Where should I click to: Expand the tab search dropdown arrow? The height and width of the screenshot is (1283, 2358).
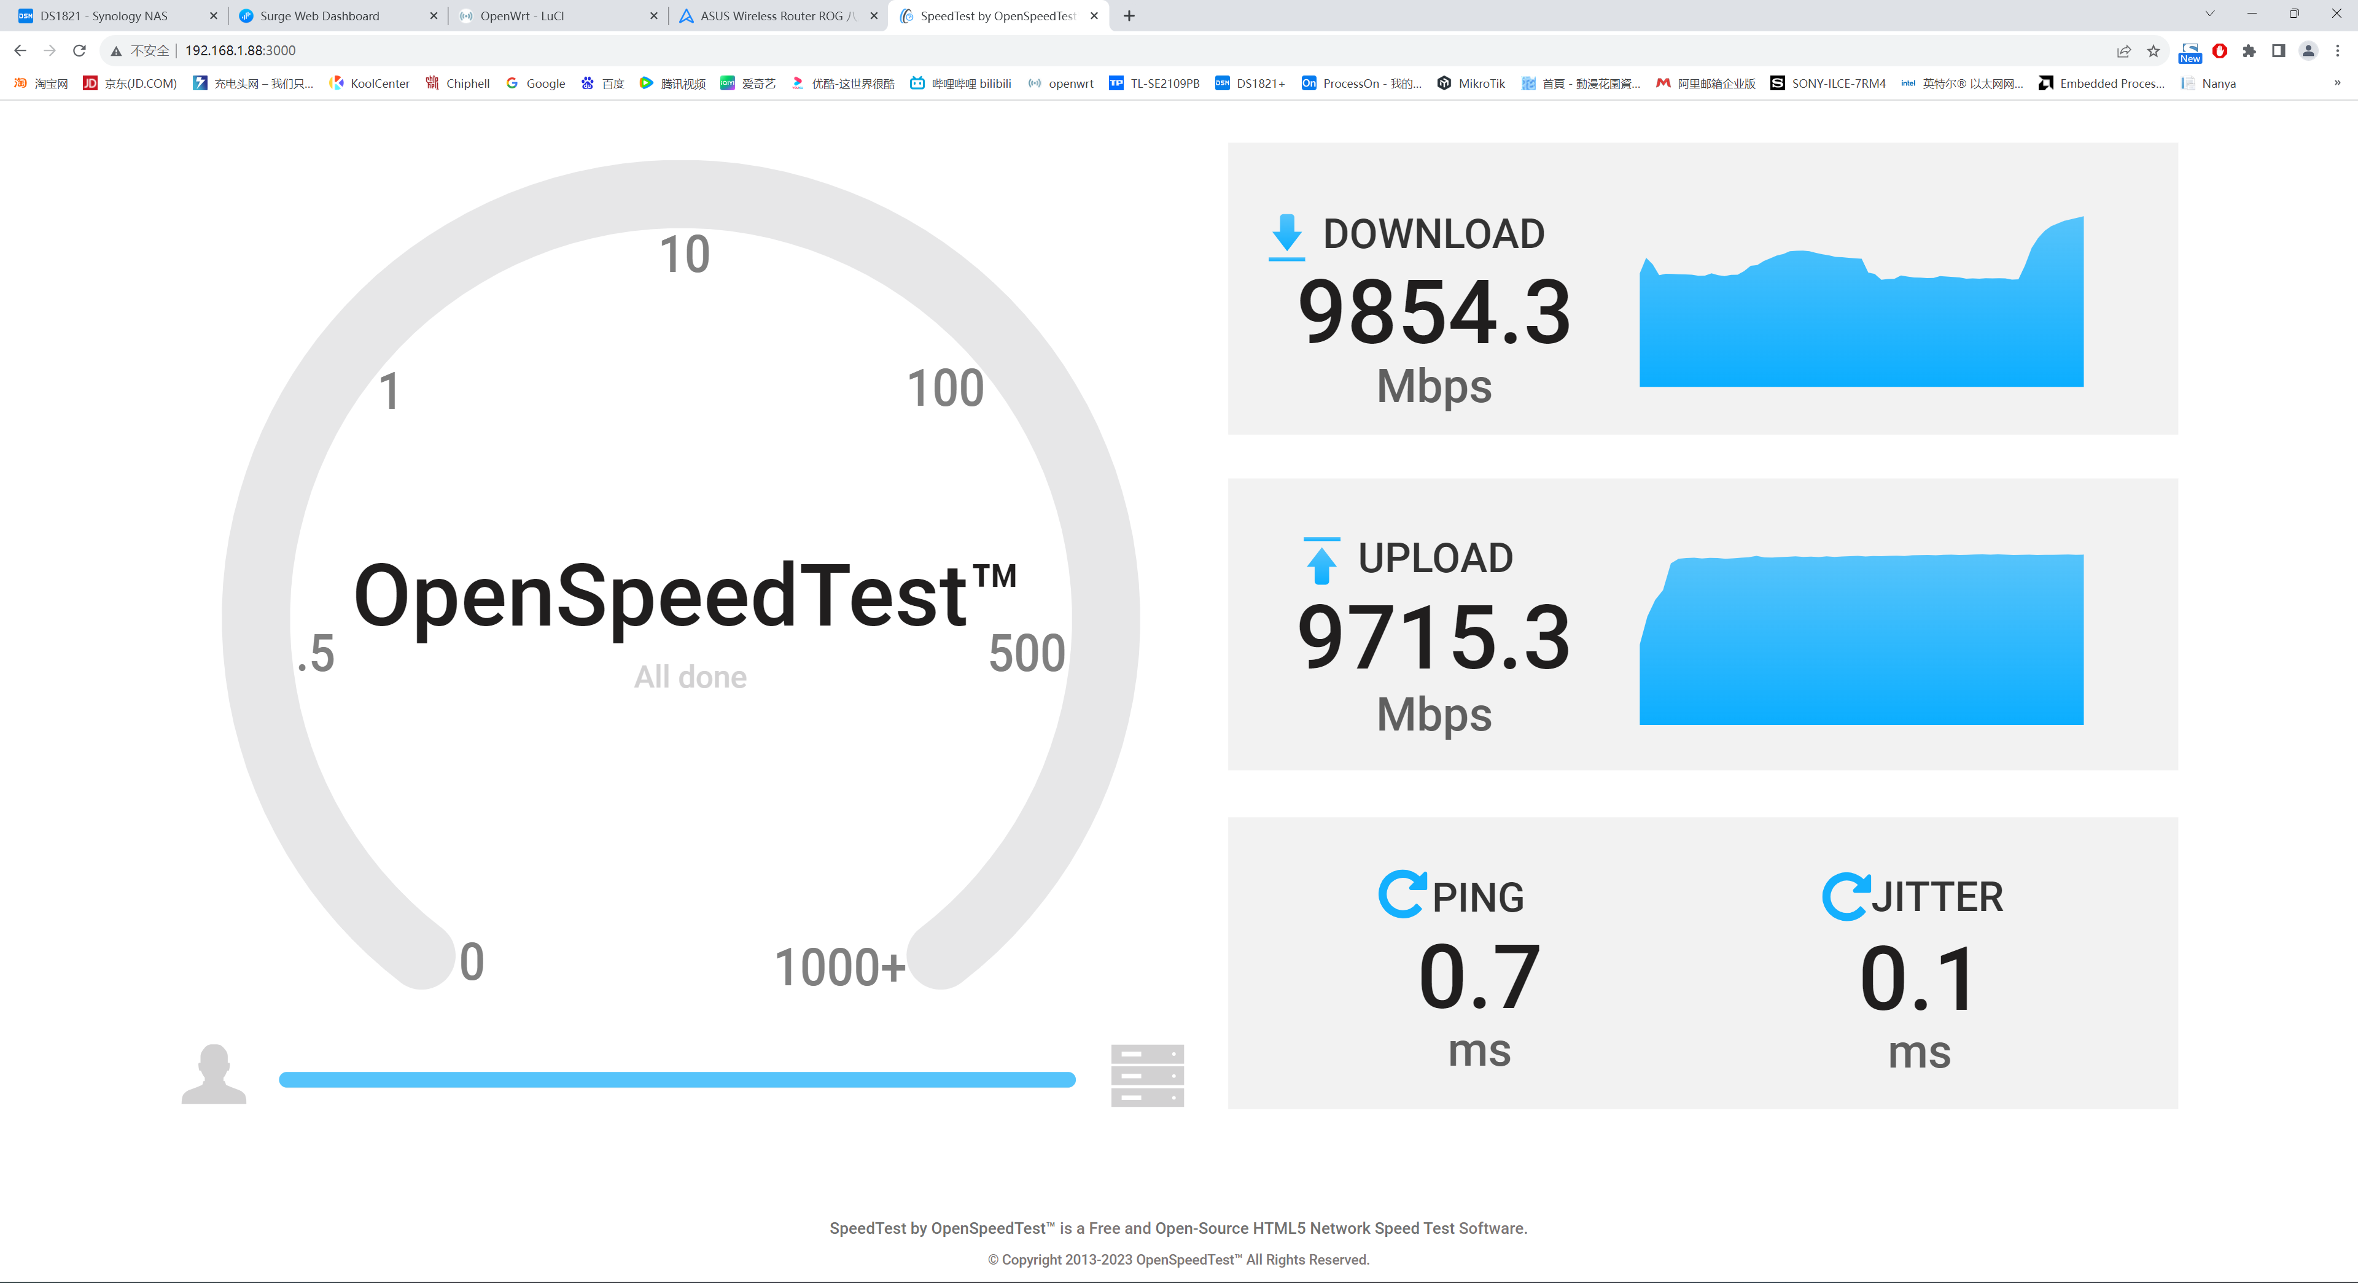coord(2210,14)
